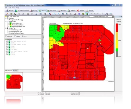Click the first magnifier zoom icon
Screen dimensions: 131x109
pyautogui.click(x=55, y=14)
